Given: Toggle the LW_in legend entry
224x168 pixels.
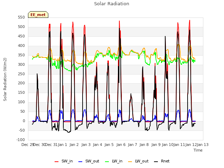Looking at the screenshot, I should tap(114, 161).
